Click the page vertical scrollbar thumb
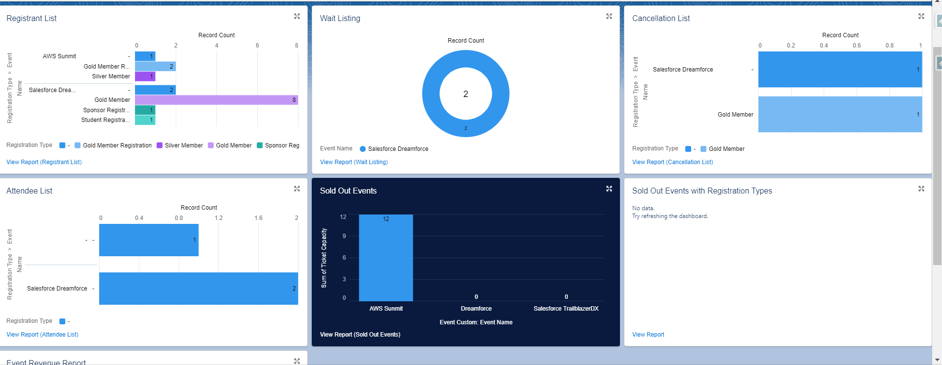 tap(937, 156)
